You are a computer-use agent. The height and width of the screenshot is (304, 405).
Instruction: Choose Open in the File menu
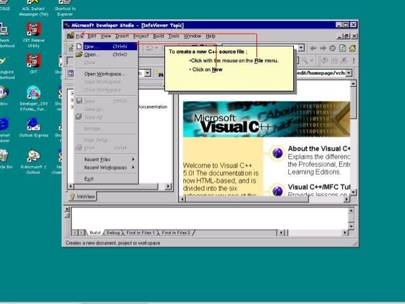106,55
